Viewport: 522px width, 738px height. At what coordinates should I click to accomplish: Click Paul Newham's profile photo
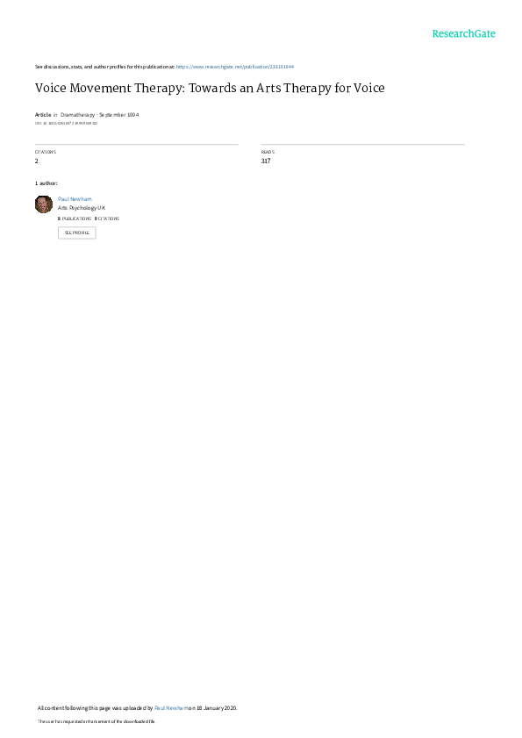pyautogui.click(x=44, y=204)
